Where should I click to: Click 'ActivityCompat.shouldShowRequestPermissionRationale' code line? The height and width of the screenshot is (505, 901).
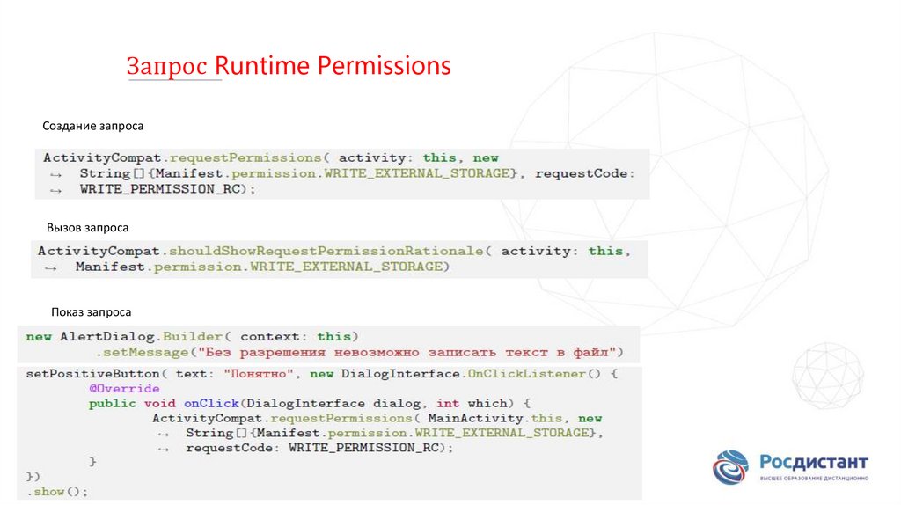[x=334, y=251]
